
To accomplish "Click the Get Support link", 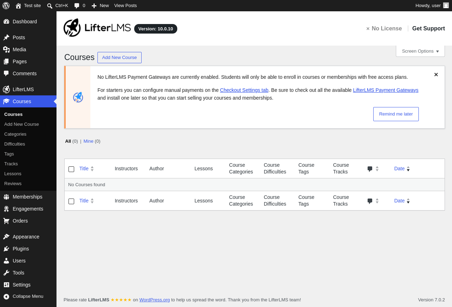I will pos(428,29).
